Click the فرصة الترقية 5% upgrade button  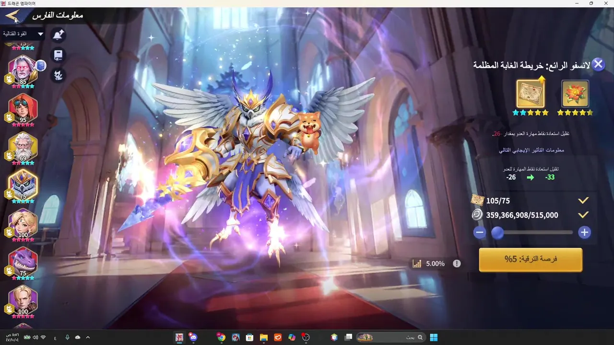[531, 260]
